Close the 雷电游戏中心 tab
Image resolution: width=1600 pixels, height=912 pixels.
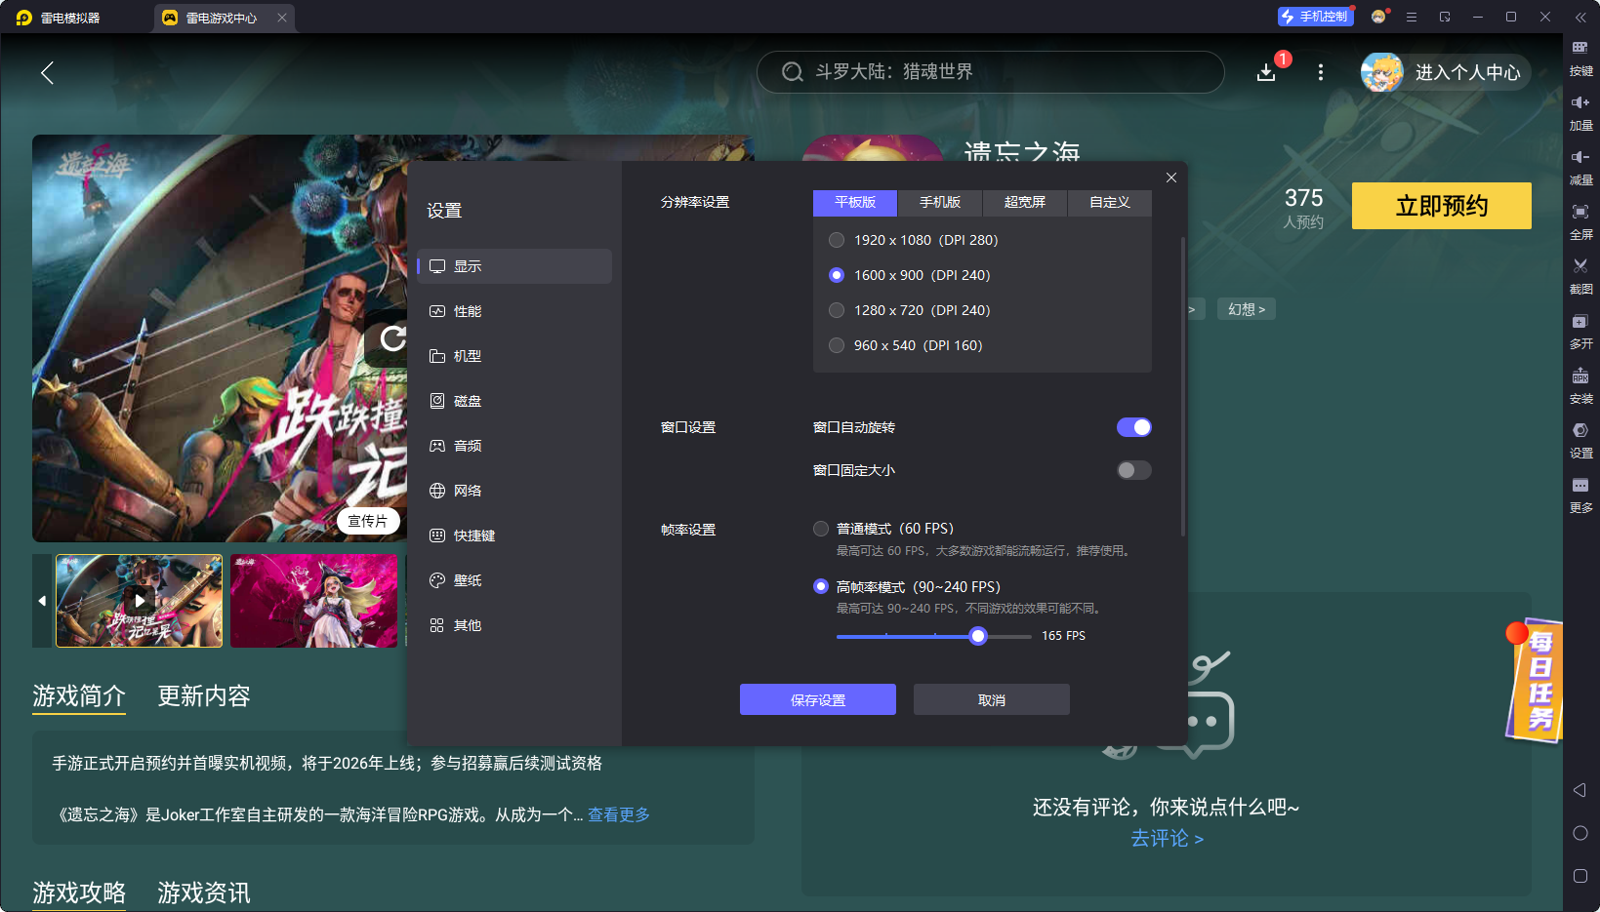pyautogui.click(x=282, y=18)
